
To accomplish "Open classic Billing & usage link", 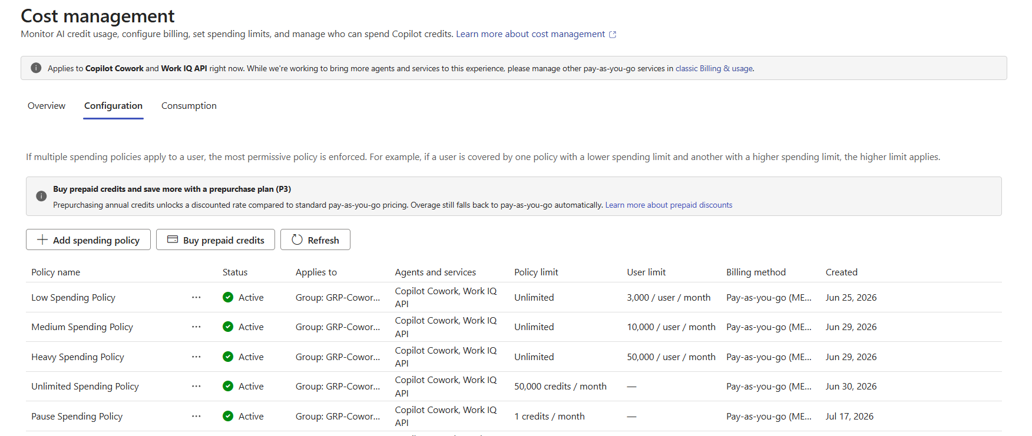I will coord(714,68).
